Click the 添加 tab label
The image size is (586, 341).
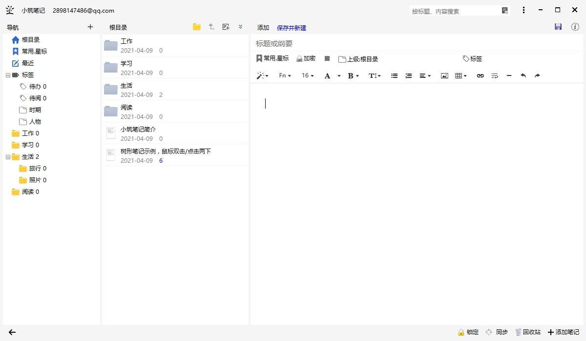coord(263,28)
